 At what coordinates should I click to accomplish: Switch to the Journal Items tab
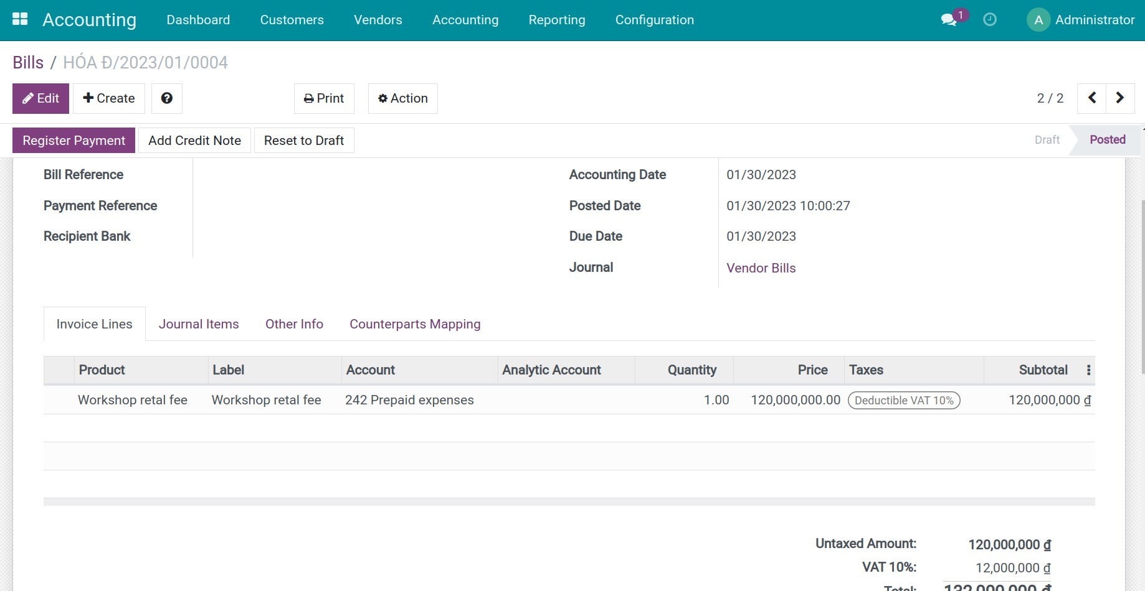199,323
